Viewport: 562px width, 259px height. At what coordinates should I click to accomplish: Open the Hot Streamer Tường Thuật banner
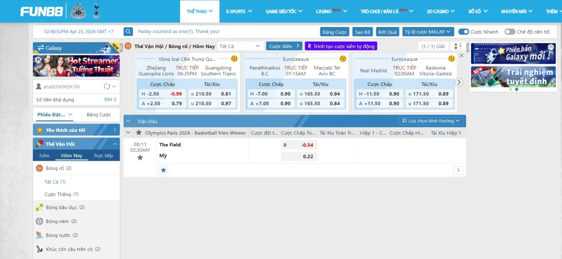(76, 66)
